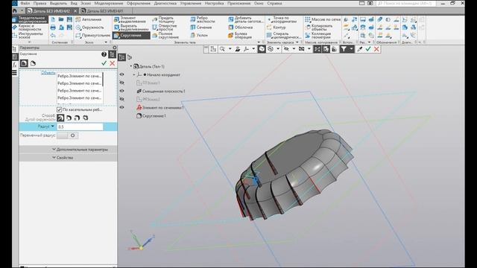Select Ребро жесткости rib tool
The height and width of the screenshot is (268, 477).
[203, 19]
